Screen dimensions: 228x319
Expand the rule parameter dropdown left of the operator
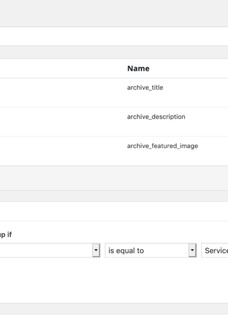(x=50, y=250)
